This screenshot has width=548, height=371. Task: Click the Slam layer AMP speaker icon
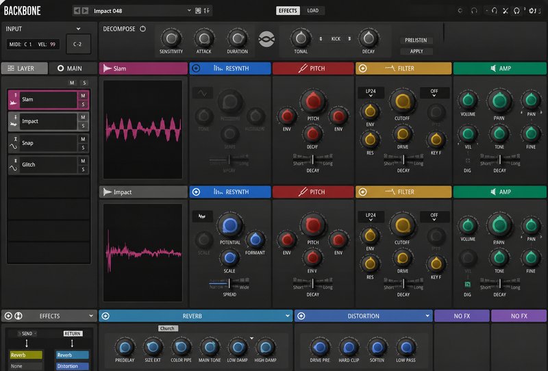coord(493,68)
